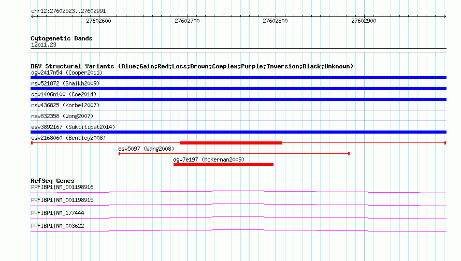
Task: Click the nsv521872 (Shaikh2009) variant label
Action: (x=65, y=83)
